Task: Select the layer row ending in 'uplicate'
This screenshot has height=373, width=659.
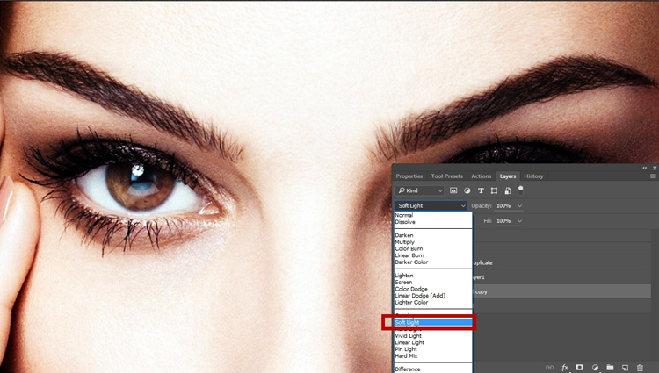Action: point(562,262)
